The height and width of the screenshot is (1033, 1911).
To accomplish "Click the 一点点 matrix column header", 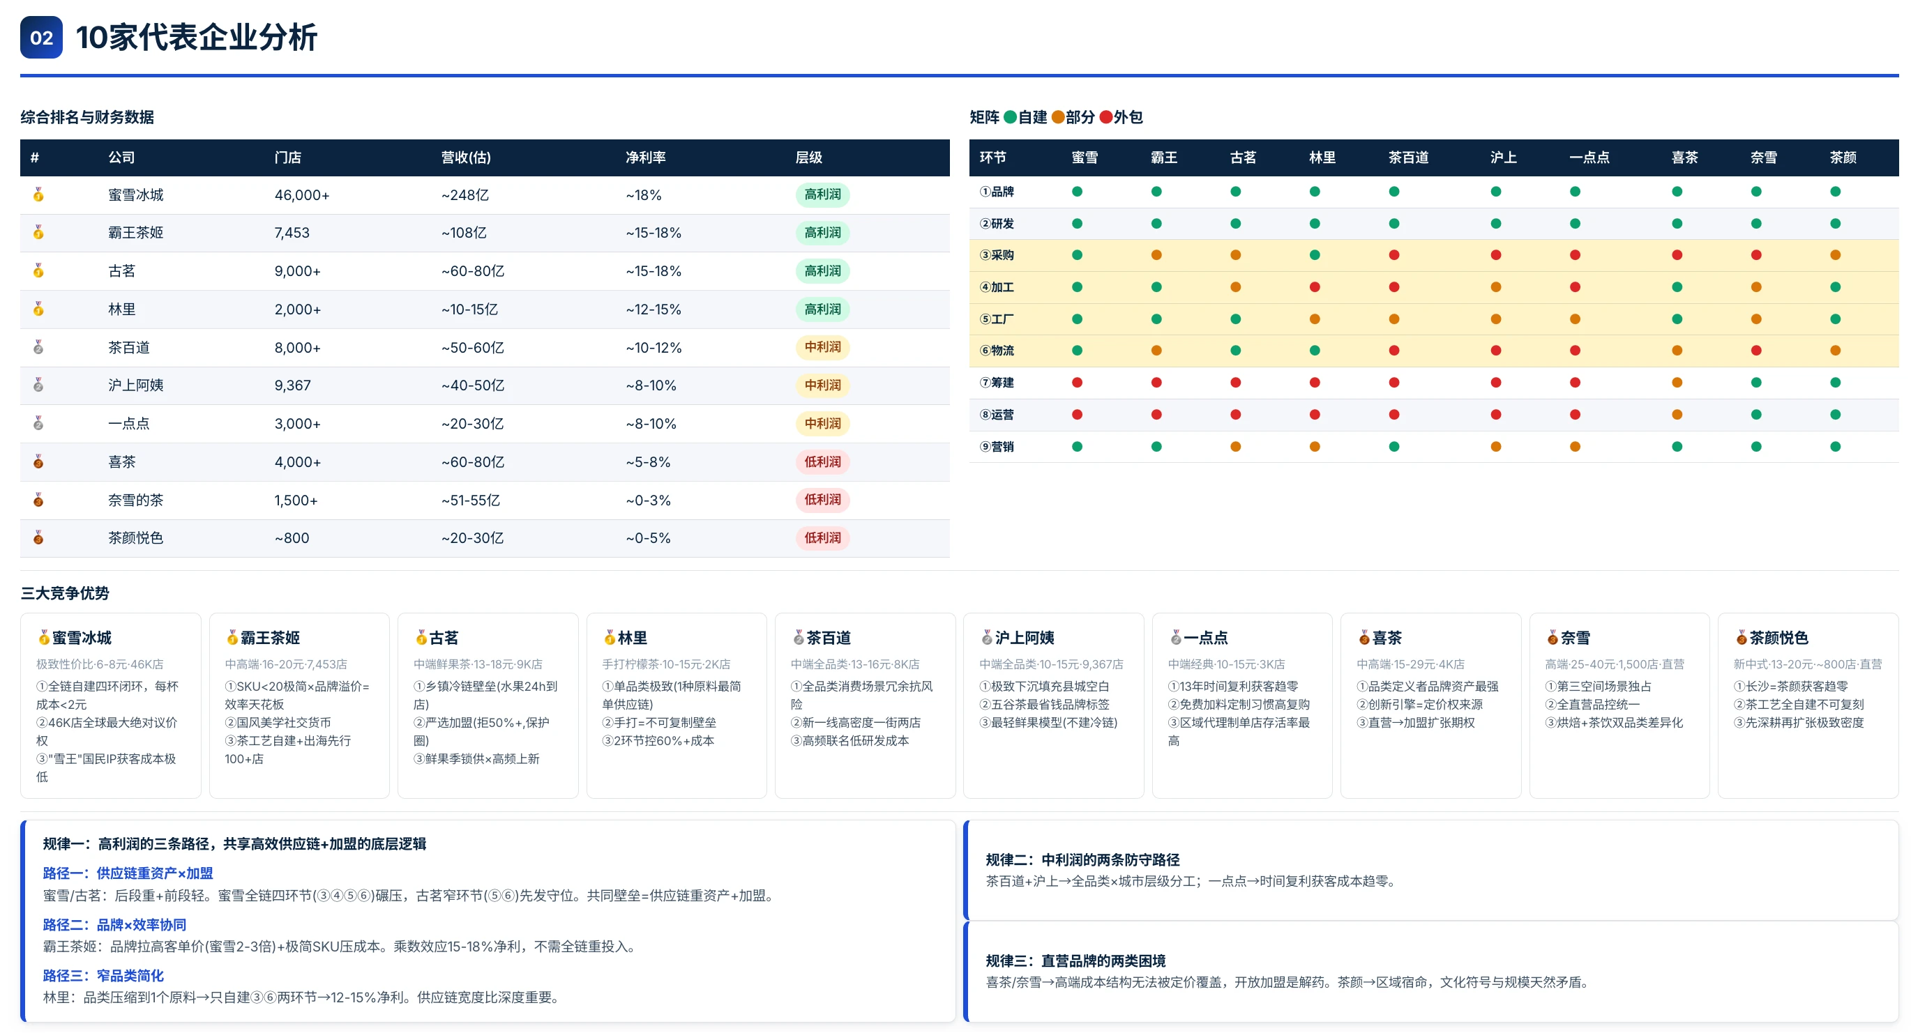I will (1589, 158).
